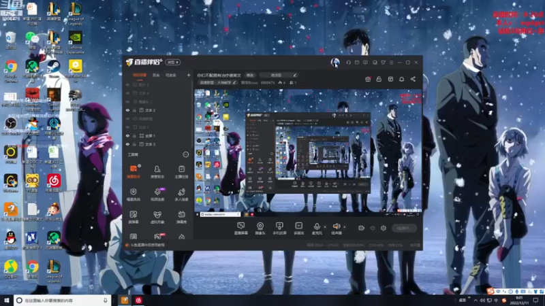This screenshot has width=545, height=306.
Task: Click the share icon above the preview
Action: (413, 79)
